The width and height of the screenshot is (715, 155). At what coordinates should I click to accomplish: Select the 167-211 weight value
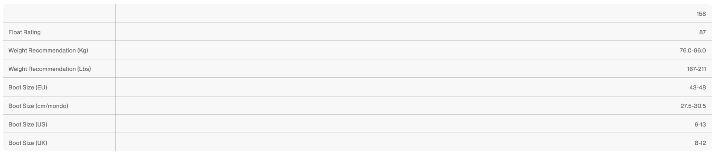(x=696, y=69)
